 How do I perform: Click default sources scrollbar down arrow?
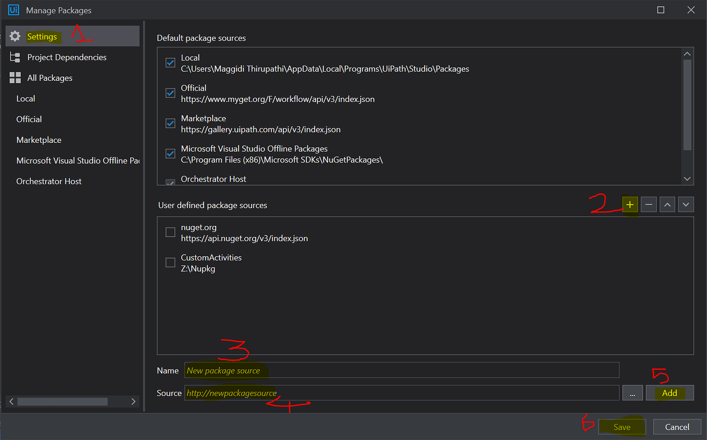pyautogui.click(x=688, y=179)
